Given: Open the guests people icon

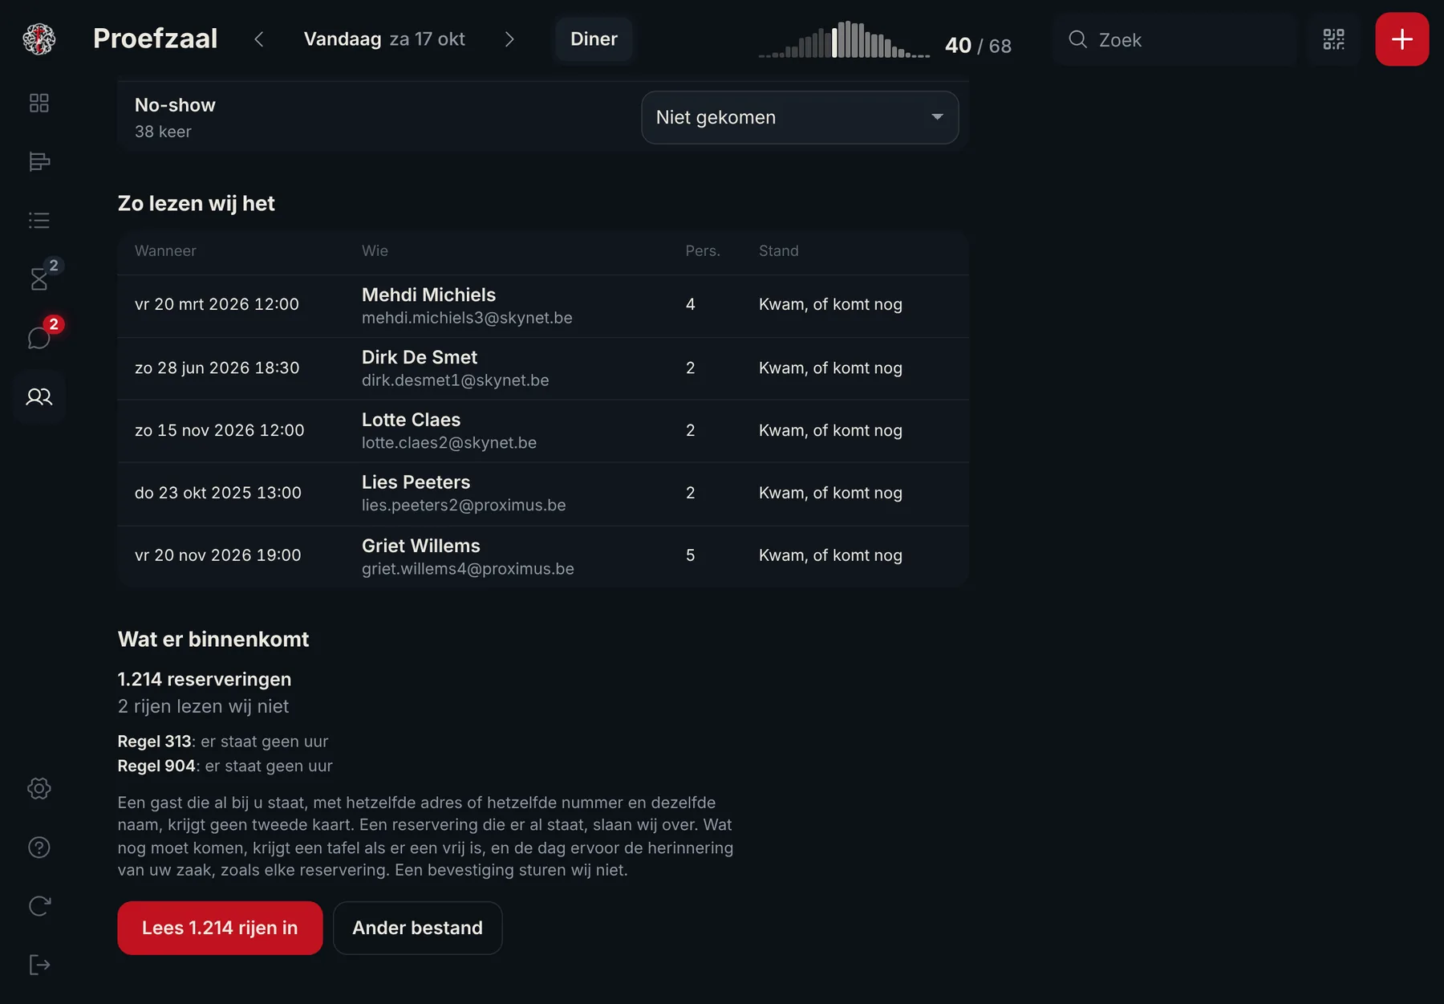Looking at the screenshot, I should point(39,396).
